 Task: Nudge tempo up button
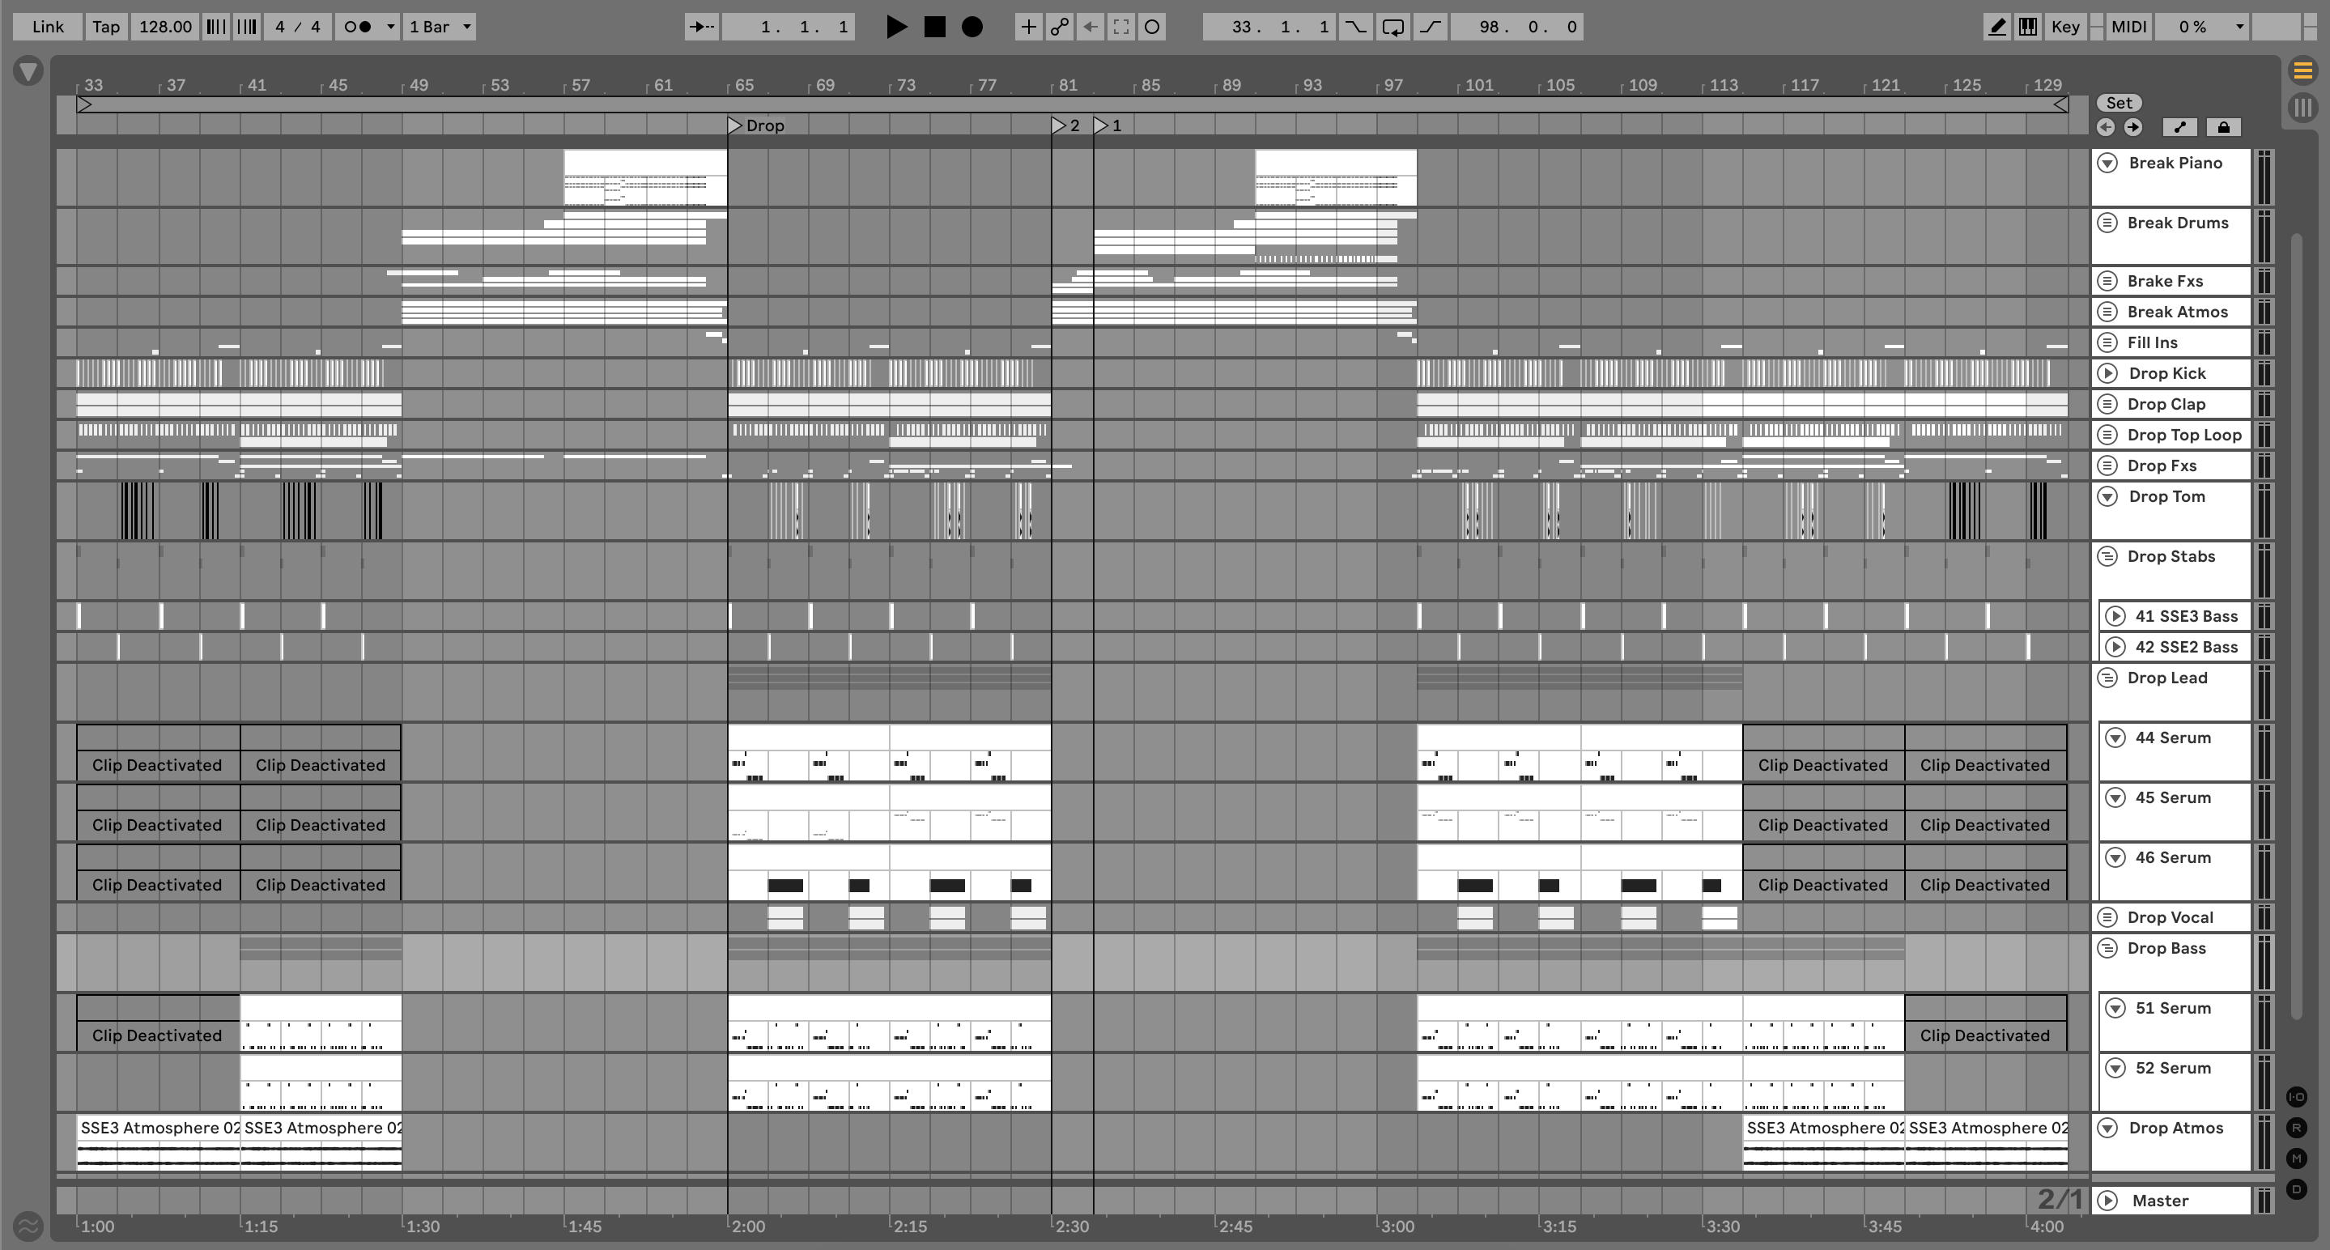point(246,26)
